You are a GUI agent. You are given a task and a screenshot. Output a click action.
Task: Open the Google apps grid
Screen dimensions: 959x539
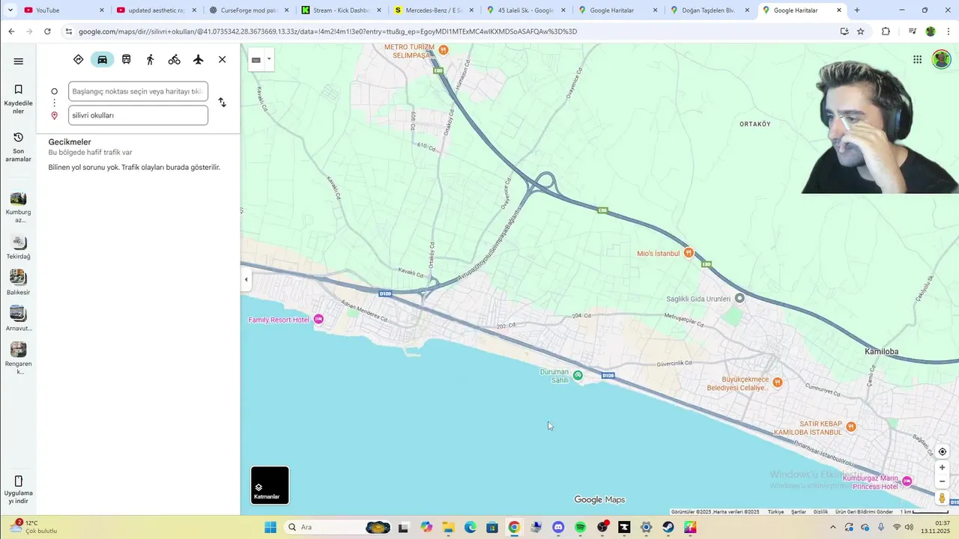click(x=917, y=59)
